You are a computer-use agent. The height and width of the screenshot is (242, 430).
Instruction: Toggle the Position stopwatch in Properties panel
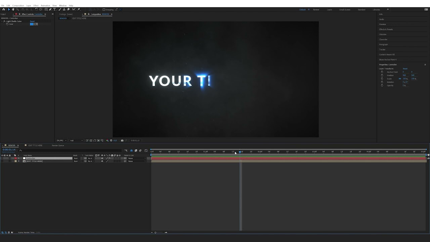click(x=382, y=75)
